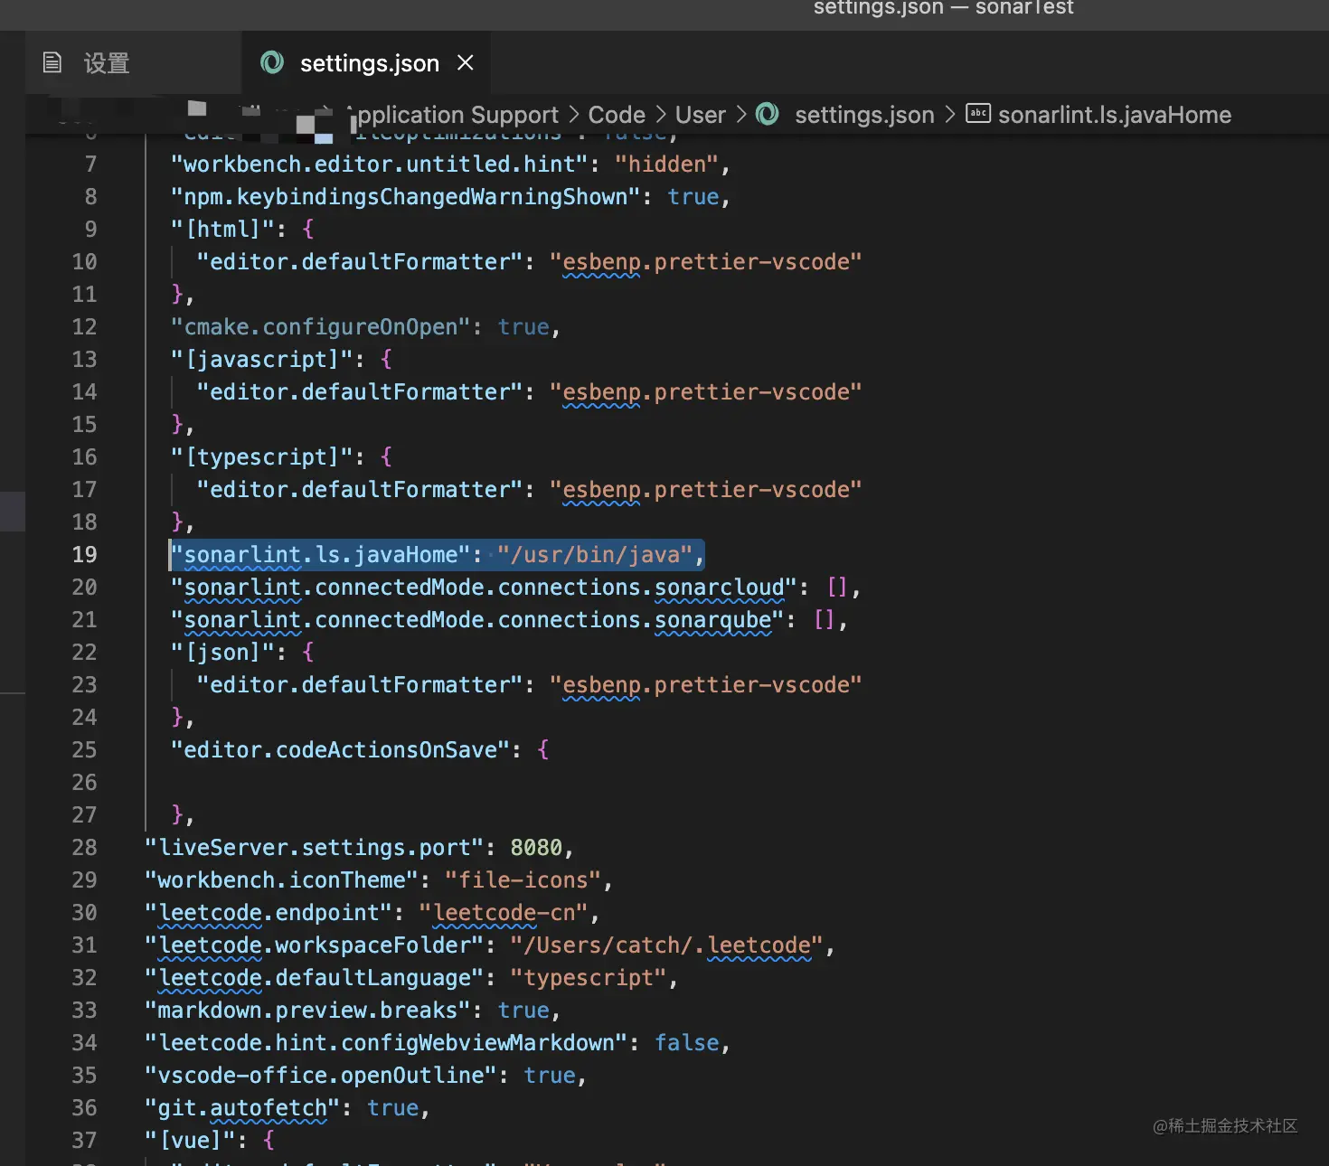Click line number 19 in the gutter

point(84,555)
